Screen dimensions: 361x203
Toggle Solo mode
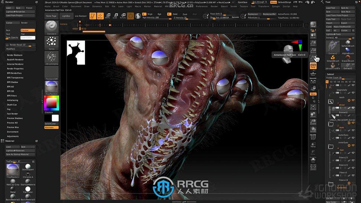click(313, 160)
